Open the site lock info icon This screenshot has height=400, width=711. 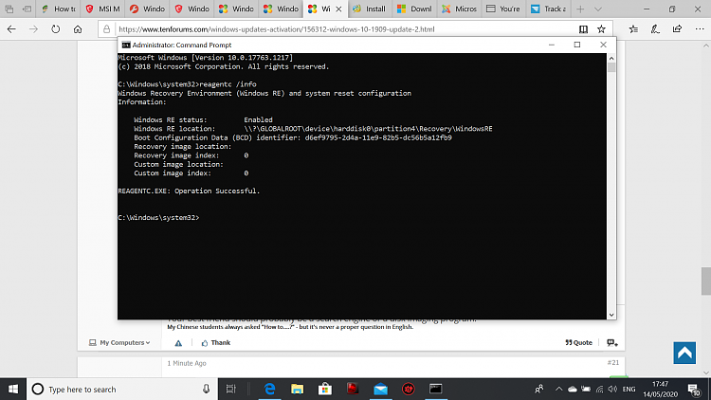(106, 29)
